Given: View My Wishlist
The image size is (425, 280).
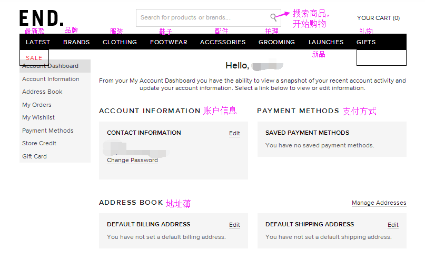Looking at the screenshot, I should (x=38, y=117).
